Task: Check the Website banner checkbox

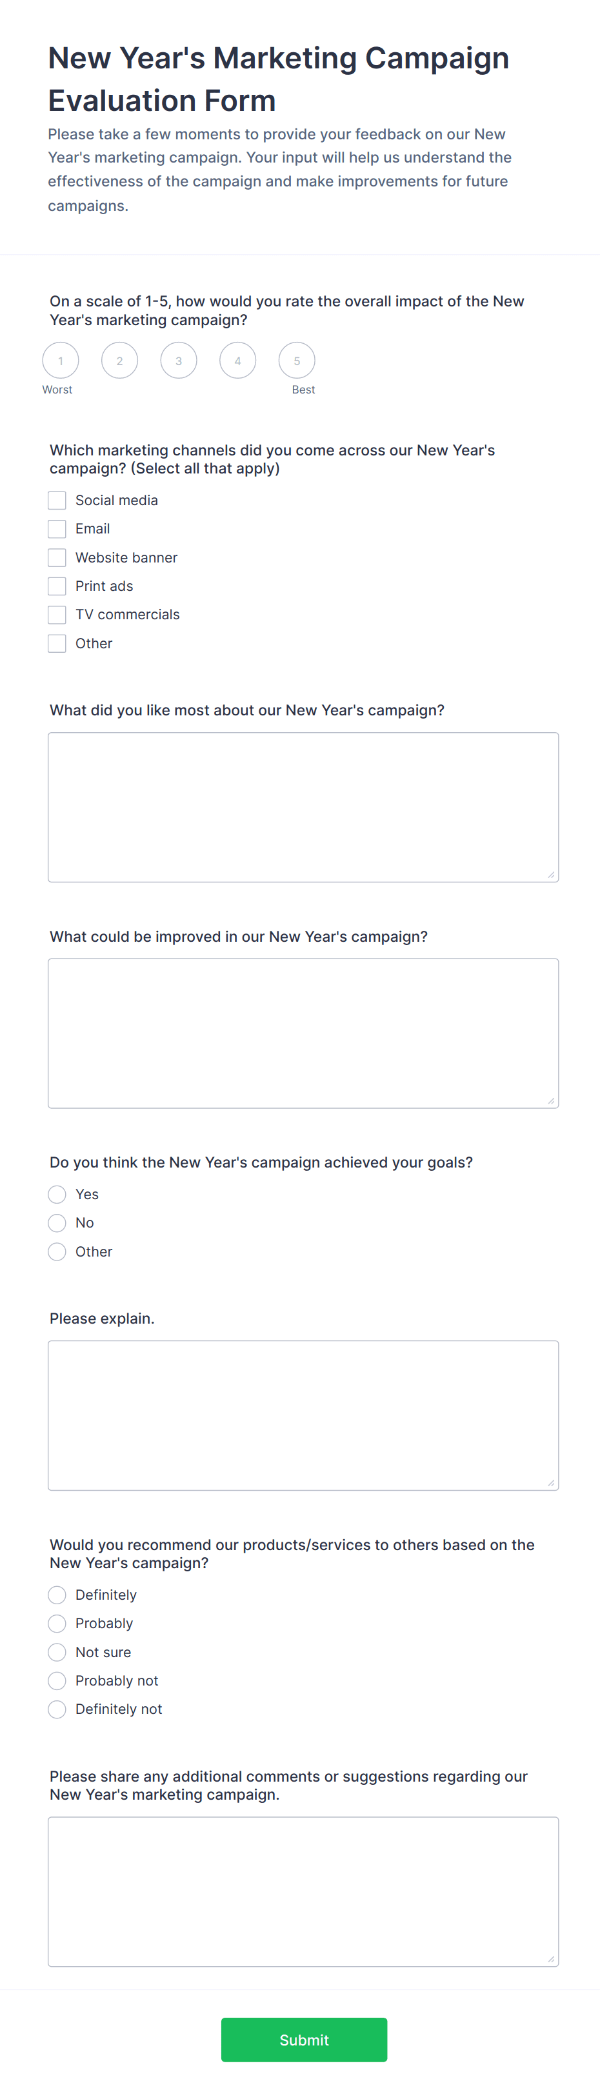Action: [x=57, y=557]
